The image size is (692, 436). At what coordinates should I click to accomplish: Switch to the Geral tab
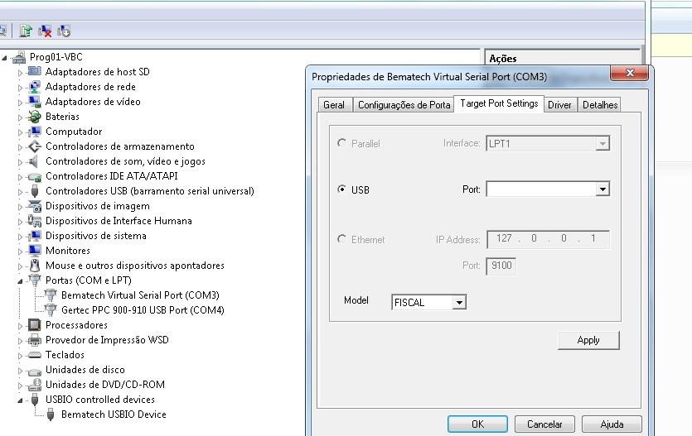point(334,105)
